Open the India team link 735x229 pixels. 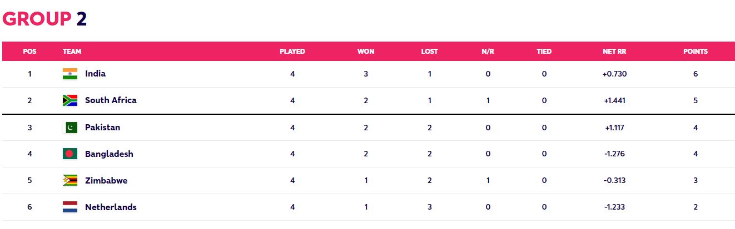(95, 74)
